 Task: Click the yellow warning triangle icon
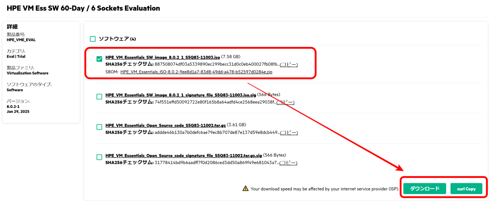click(245, 188)
